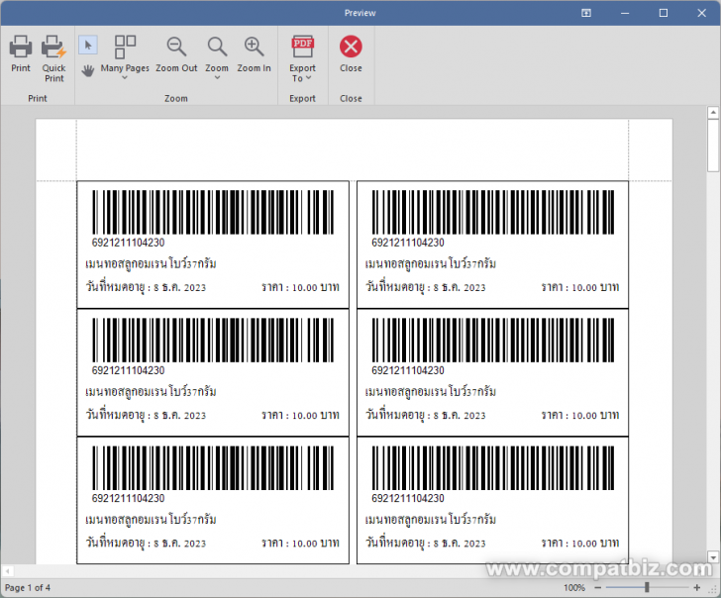The width and height of the screenshot is (721, 598).
Task: Click the Zoom In magnifier
Action: coord(254,47)
